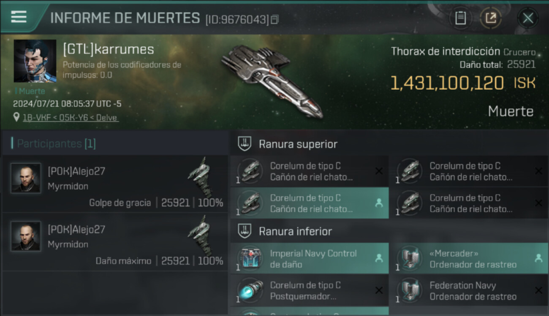
Task: View karrumes character portrait
Action: click(35, 61)
